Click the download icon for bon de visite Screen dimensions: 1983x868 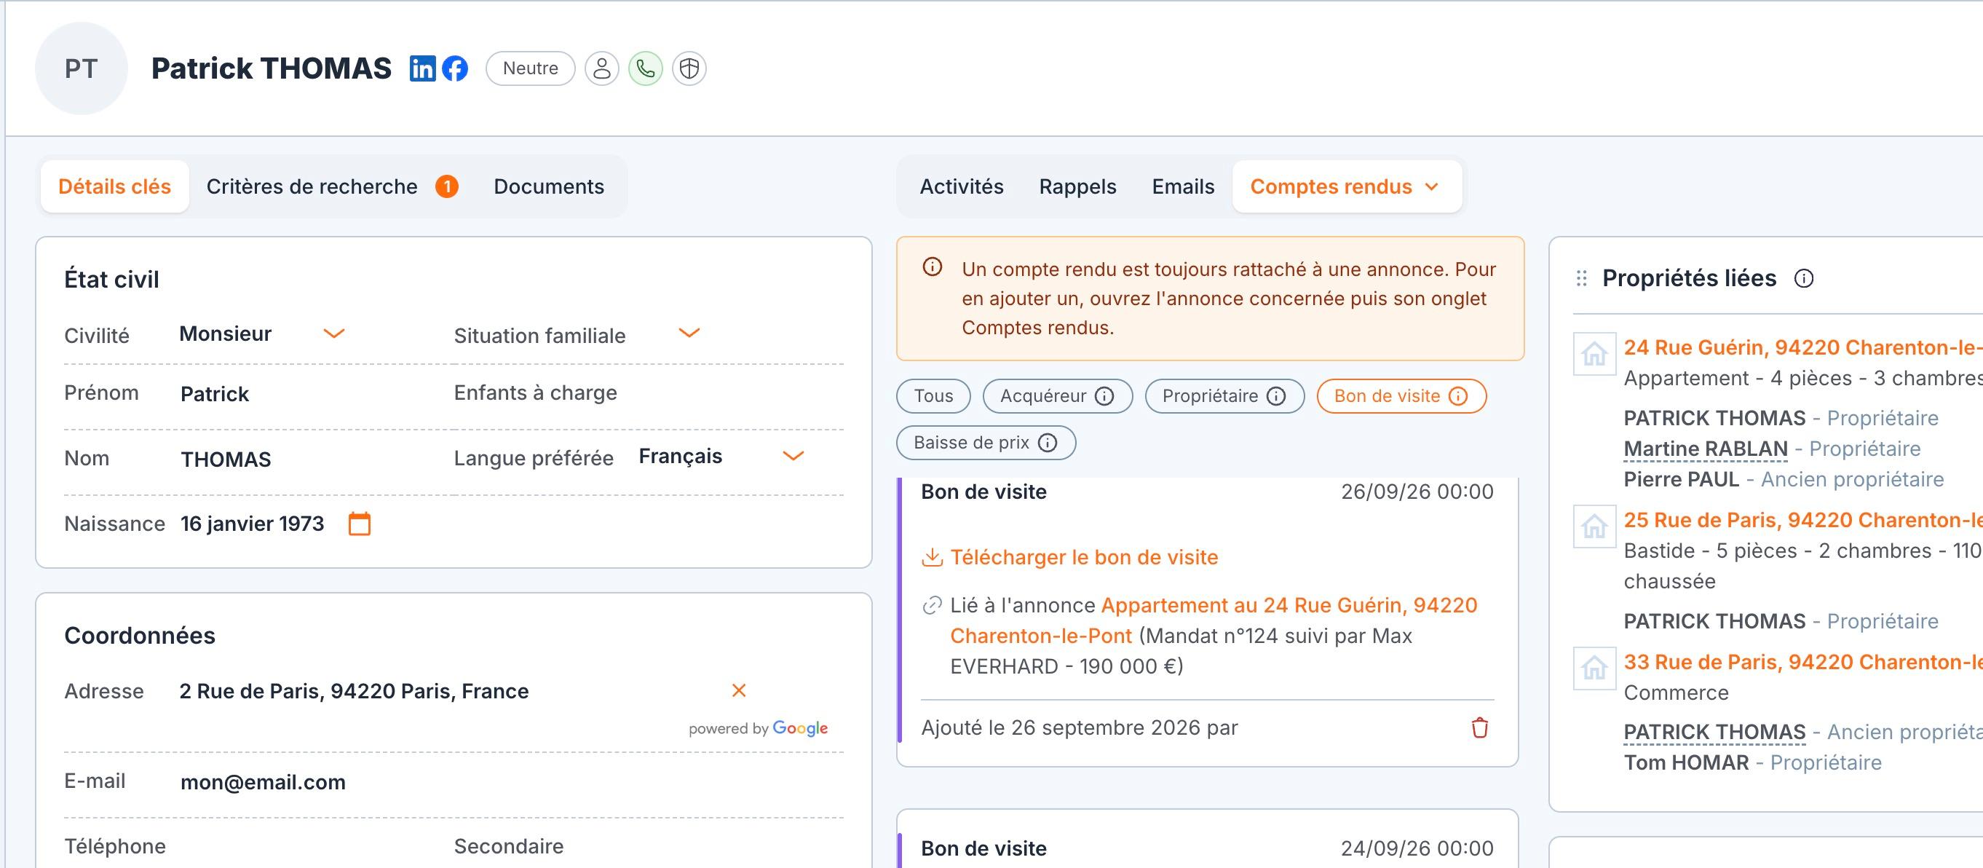933,557
